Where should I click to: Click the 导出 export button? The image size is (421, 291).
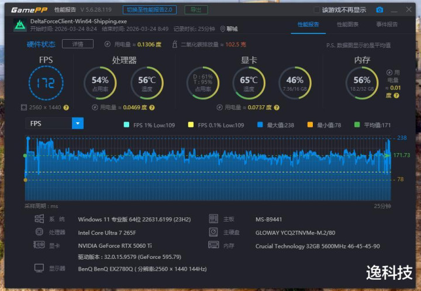[196, 10]
